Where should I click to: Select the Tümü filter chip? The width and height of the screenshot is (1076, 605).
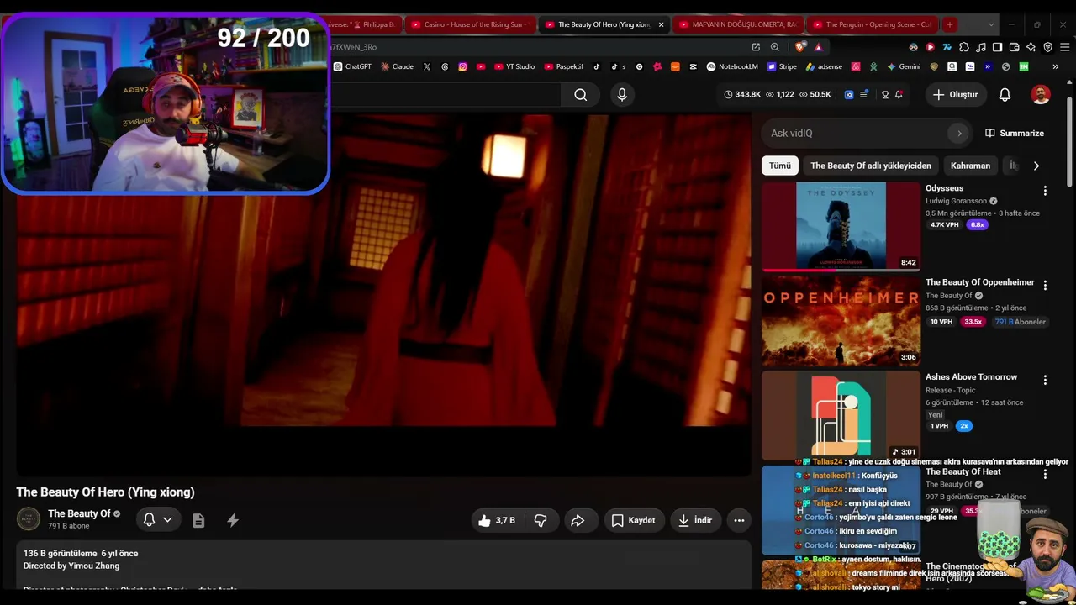coord(780,166)
